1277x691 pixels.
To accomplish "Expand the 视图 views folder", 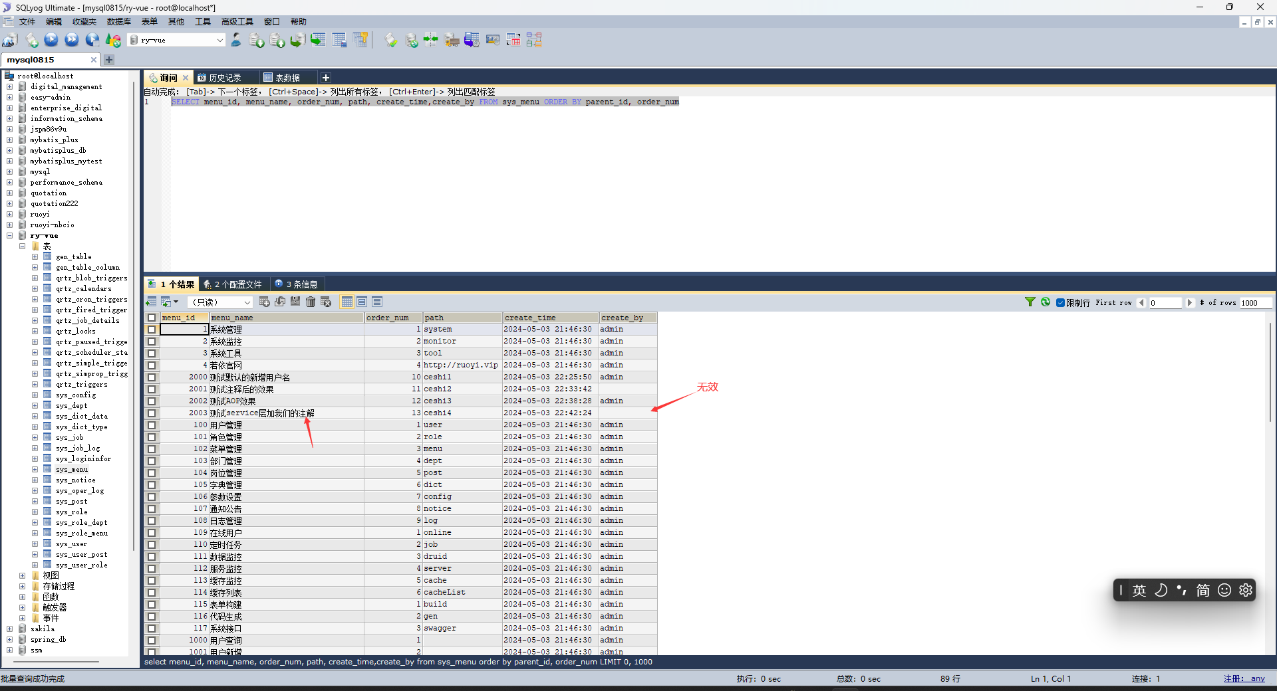I will pyautogui.click(x=22, y=576).
